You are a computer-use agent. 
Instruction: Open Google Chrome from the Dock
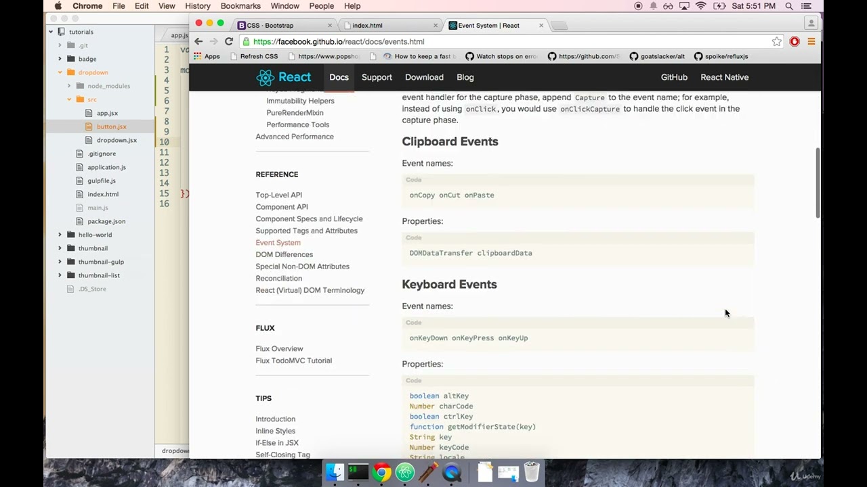[382, 472]
